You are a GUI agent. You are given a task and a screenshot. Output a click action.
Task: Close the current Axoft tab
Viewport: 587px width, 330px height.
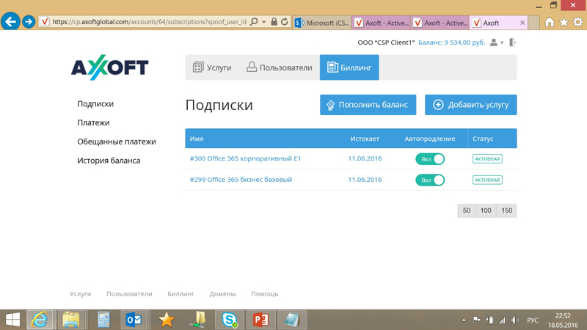click(522, 23)
